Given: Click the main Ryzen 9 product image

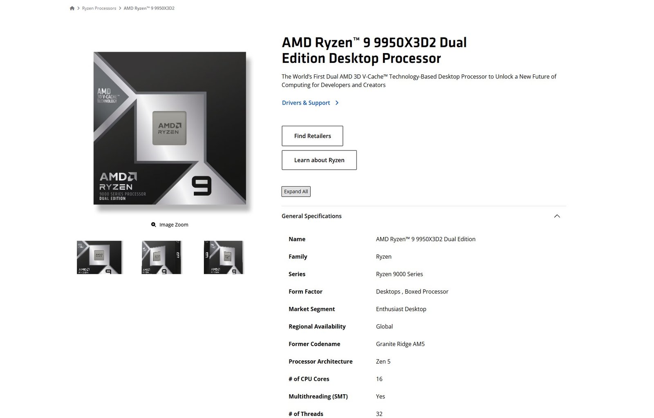Looking at the screenshot, I should coord(170,128).
